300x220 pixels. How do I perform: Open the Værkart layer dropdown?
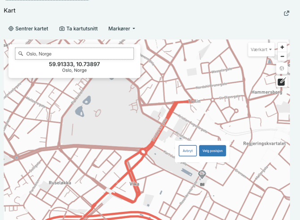pos(261,50)
